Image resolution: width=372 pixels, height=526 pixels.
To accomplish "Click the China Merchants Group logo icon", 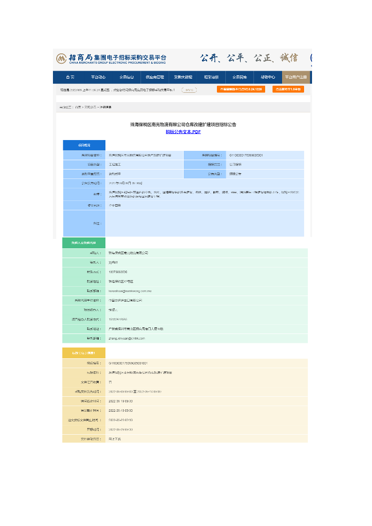I will point(61,59).
